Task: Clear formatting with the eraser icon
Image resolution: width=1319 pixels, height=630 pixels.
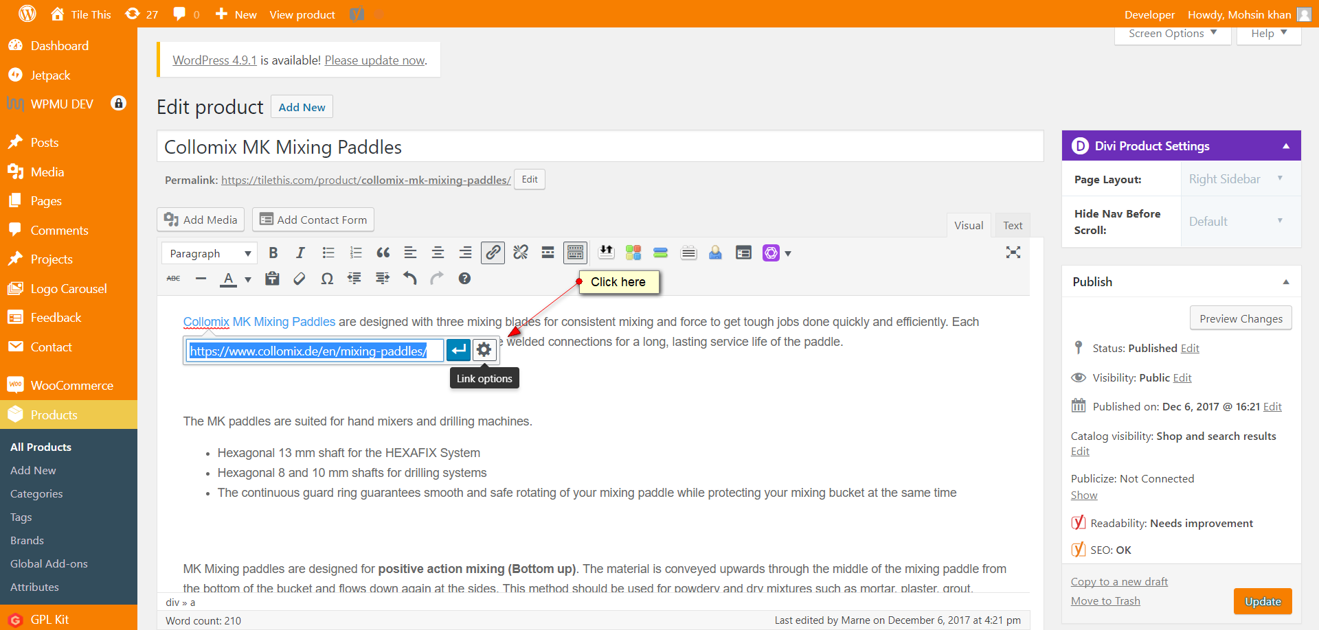Action: pyautogui.click(x=300, y=279)
